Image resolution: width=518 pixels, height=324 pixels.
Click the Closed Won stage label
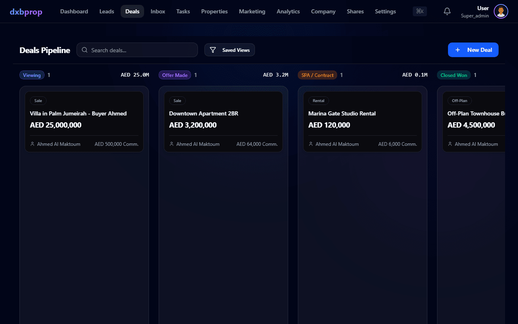tap(454, 75)
